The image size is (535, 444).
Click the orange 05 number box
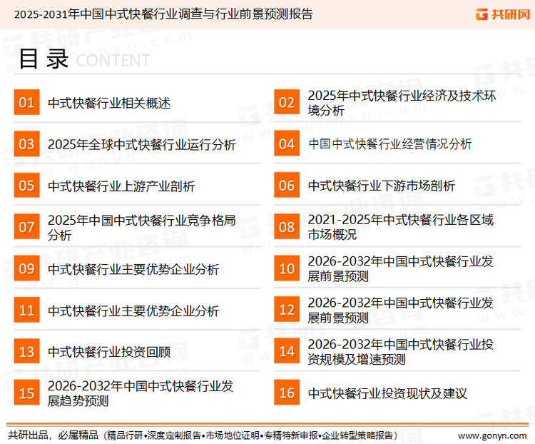coord(26,185)
